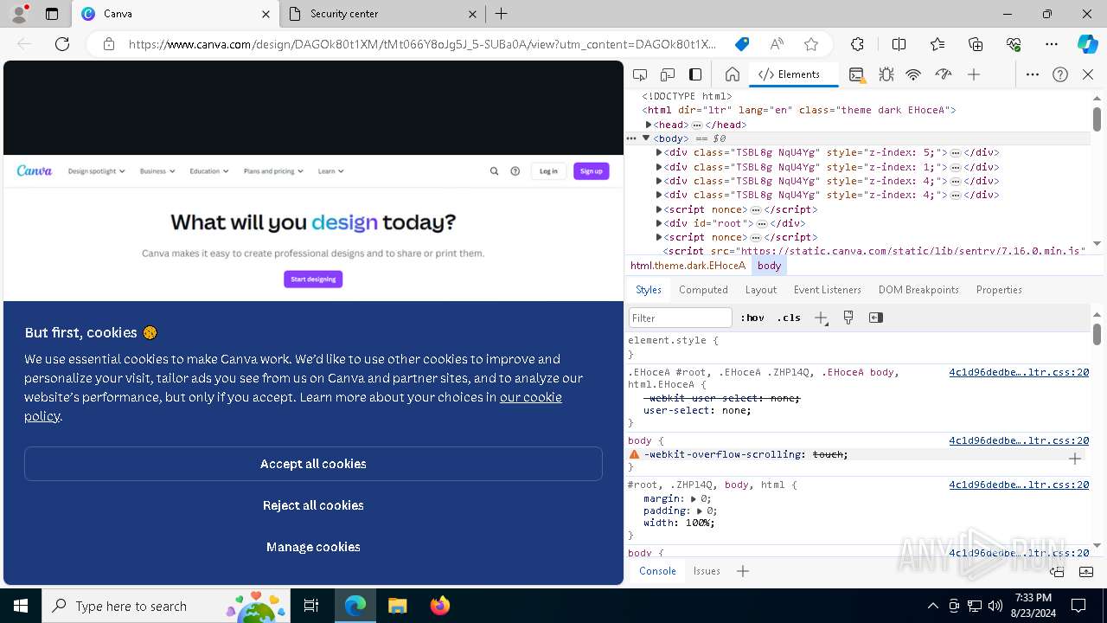1107x623 pixels.
Task: Click Accept all cookies button
Action: tap(313, 464)
